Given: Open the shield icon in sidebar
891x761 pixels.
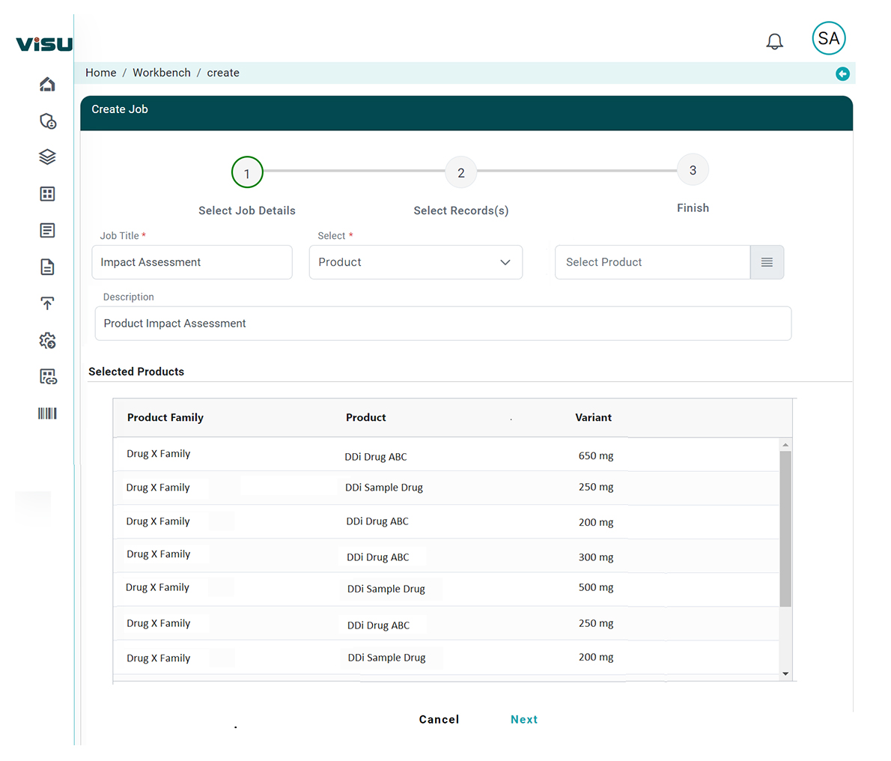Looking at the screenshot, I should 47,121.
